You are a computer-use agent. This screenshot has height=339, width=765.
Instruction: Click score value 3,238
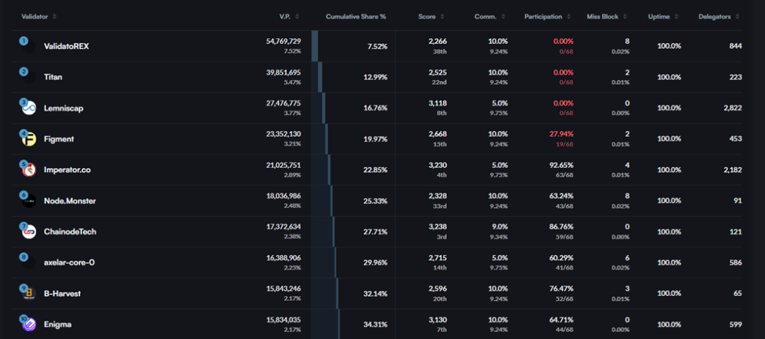click(438, 227)
